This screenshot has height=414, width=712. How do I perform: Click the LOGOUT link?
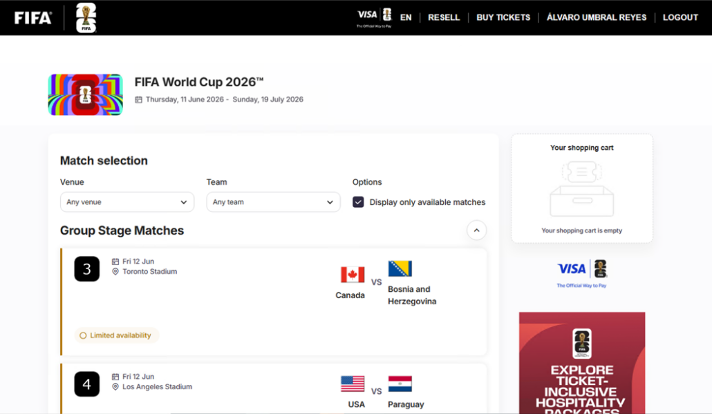[680, 18]
